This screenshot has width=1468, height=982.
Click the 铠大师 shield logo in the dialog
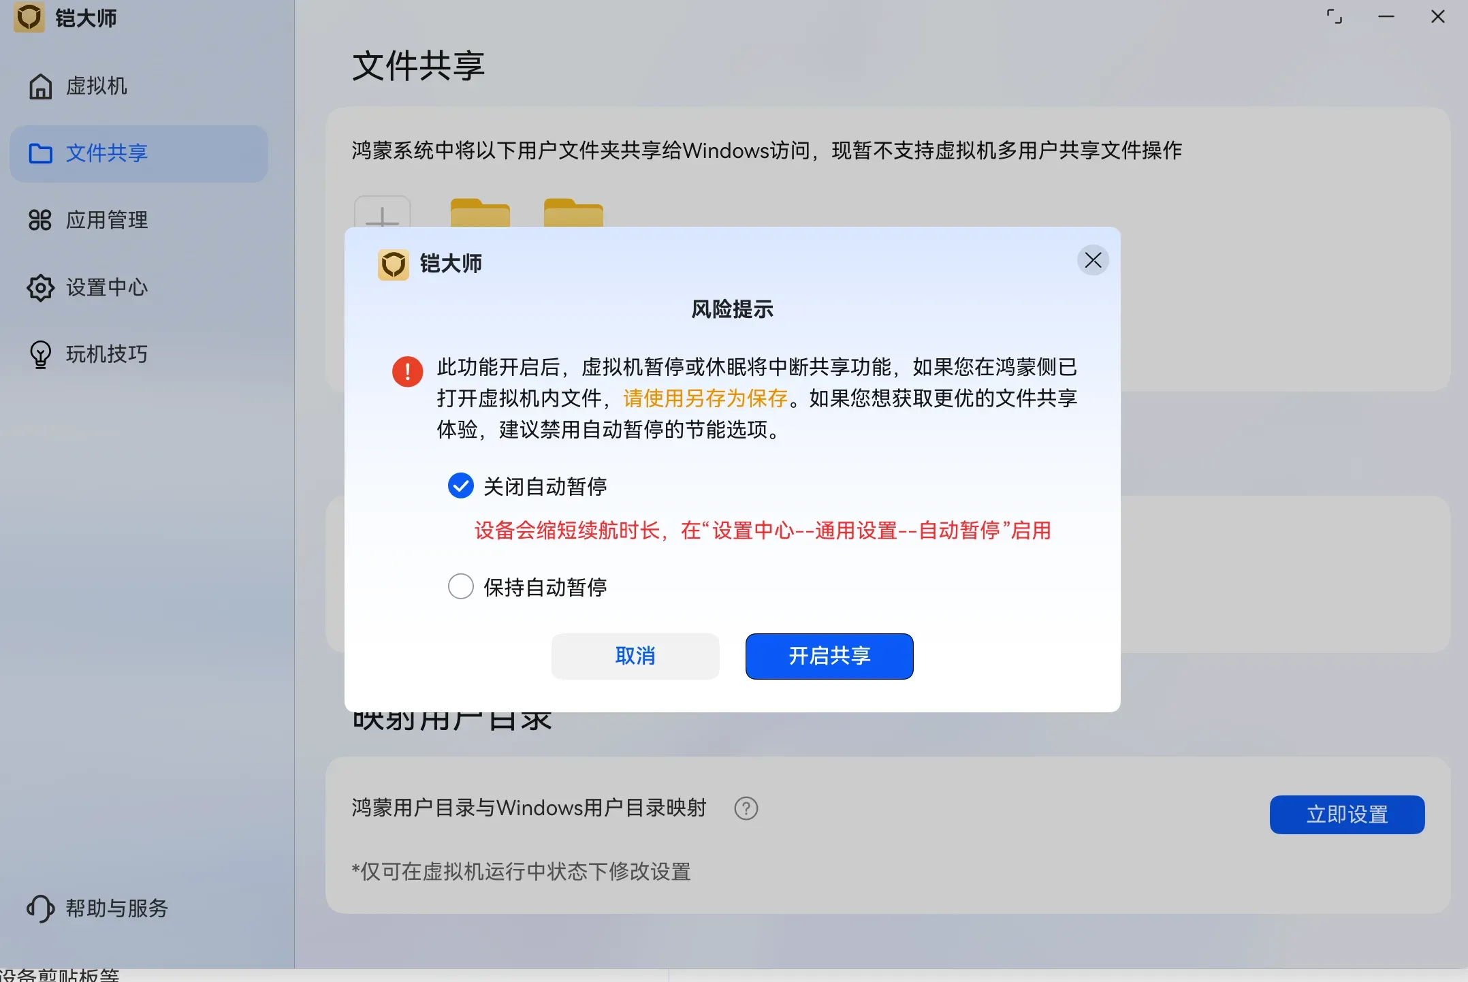(394, 264)
